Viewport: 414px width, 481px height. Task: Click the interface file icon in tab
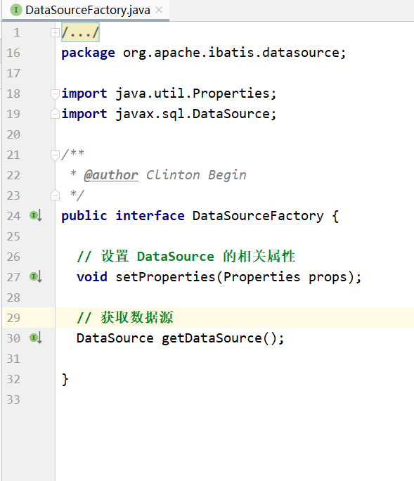tap(16, 10)
